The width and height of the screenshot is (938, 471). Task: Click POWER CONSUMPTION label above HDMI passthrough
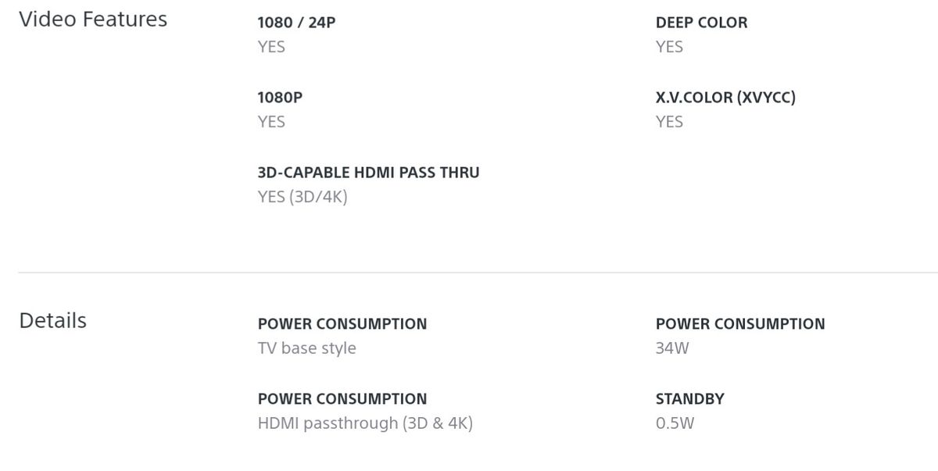(342, 398)
